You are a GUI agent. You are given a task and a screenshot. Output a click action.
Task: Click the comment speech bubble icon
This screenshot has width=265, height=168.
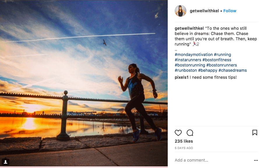190,133
